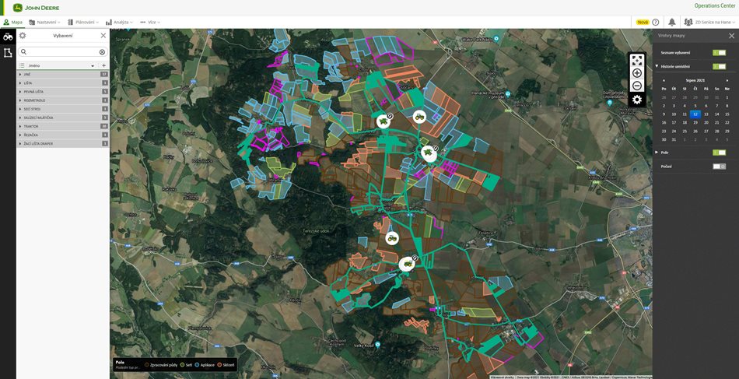Click into the equipment search box

tap(63, 52)
